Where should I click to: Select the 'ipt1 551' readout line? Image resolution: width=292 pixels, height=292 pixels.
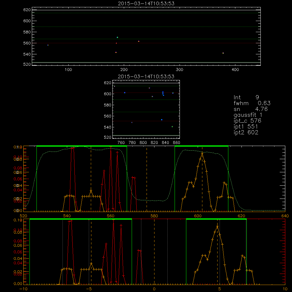246,127
